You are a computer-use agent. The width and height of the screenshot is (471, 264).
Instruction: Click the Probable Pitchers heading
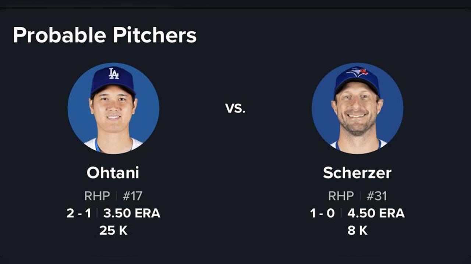pyautogui.click(x=105, y=36)
